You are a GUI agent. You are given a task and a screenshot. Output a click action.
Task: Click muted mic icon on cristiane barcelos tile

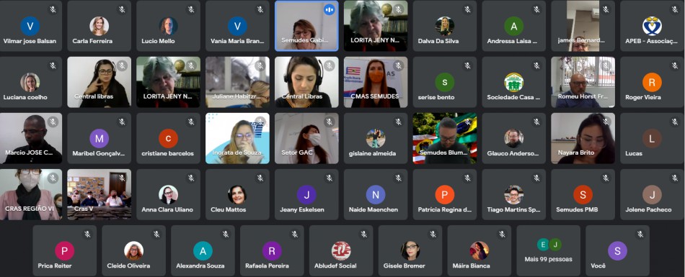click(x=191, y=122)
